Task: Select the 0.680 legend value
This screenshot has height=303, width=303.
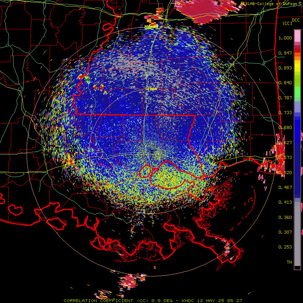Action: 285,128
